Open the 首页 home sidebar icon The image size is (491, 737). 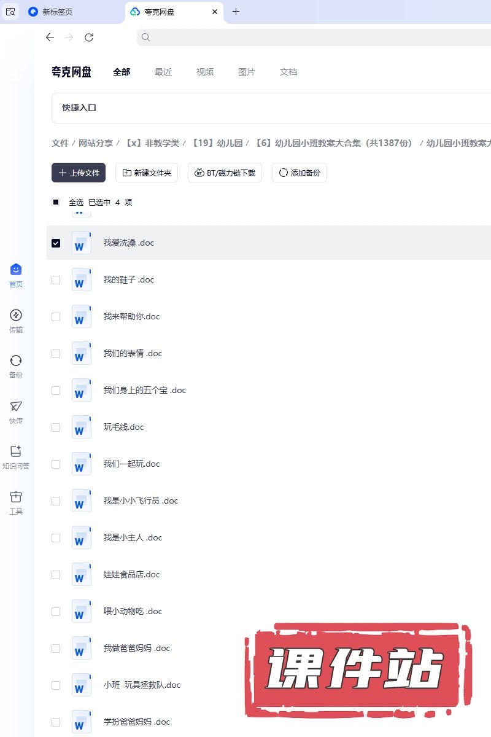tap(16, 270)
